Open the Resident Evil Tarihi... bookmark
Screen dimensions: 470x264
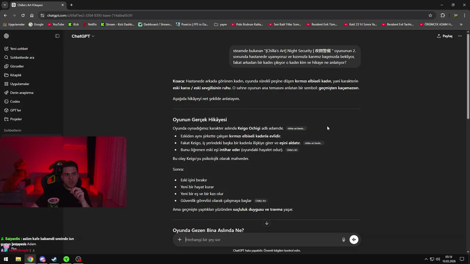click(398, 25)
